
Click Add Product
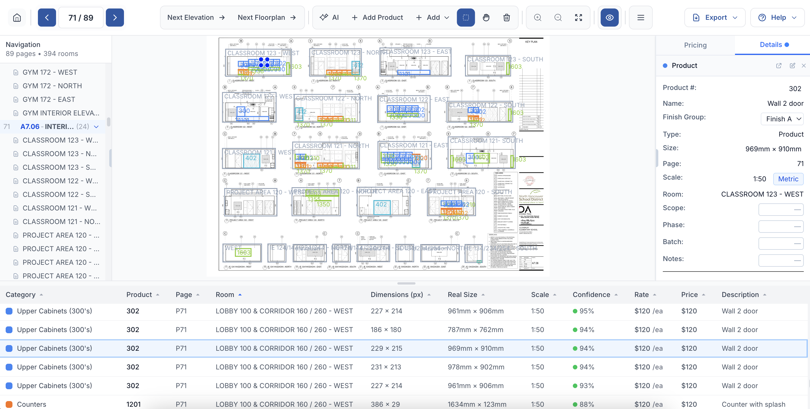pos(377,17)
